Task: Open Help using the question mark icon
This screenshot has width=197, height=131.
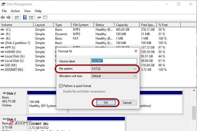Action: pyautogui.click(x=25, y=18)
